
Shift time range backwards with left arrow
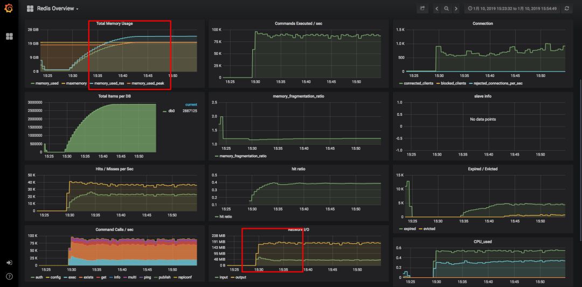pyautogui.click(x=437, y=8)
